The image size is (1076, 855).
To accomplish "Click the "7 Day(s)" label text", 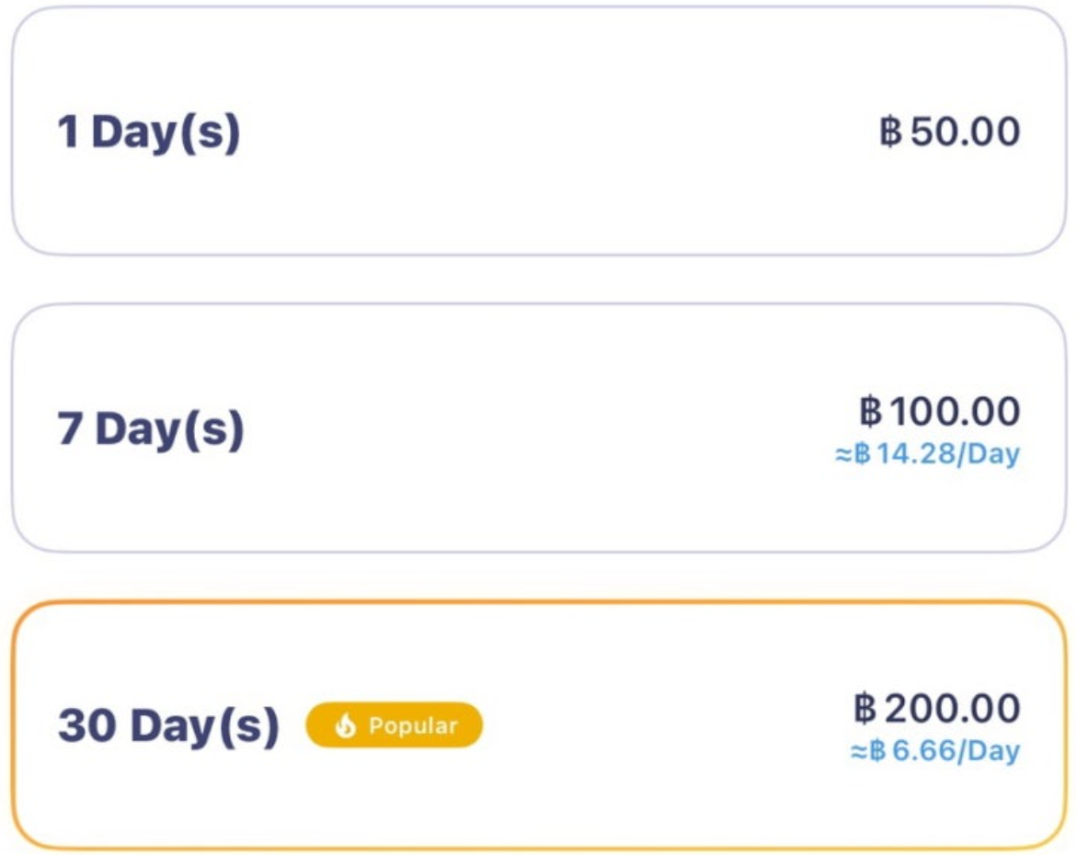I will [x=151, y=429].
